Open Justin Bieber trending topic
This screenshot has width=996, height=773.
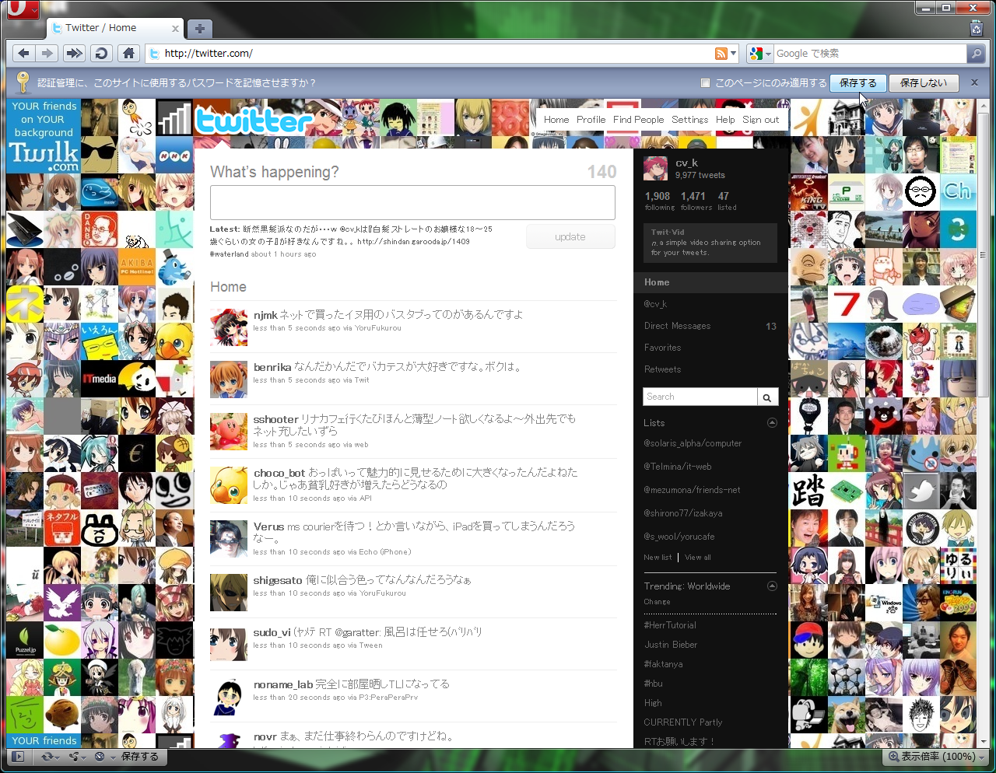tap(671, 645)
